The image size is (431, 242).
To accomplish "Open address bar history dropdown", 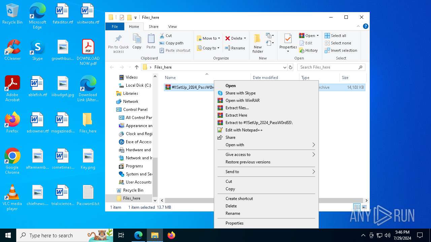I will (x=285, y=67).
